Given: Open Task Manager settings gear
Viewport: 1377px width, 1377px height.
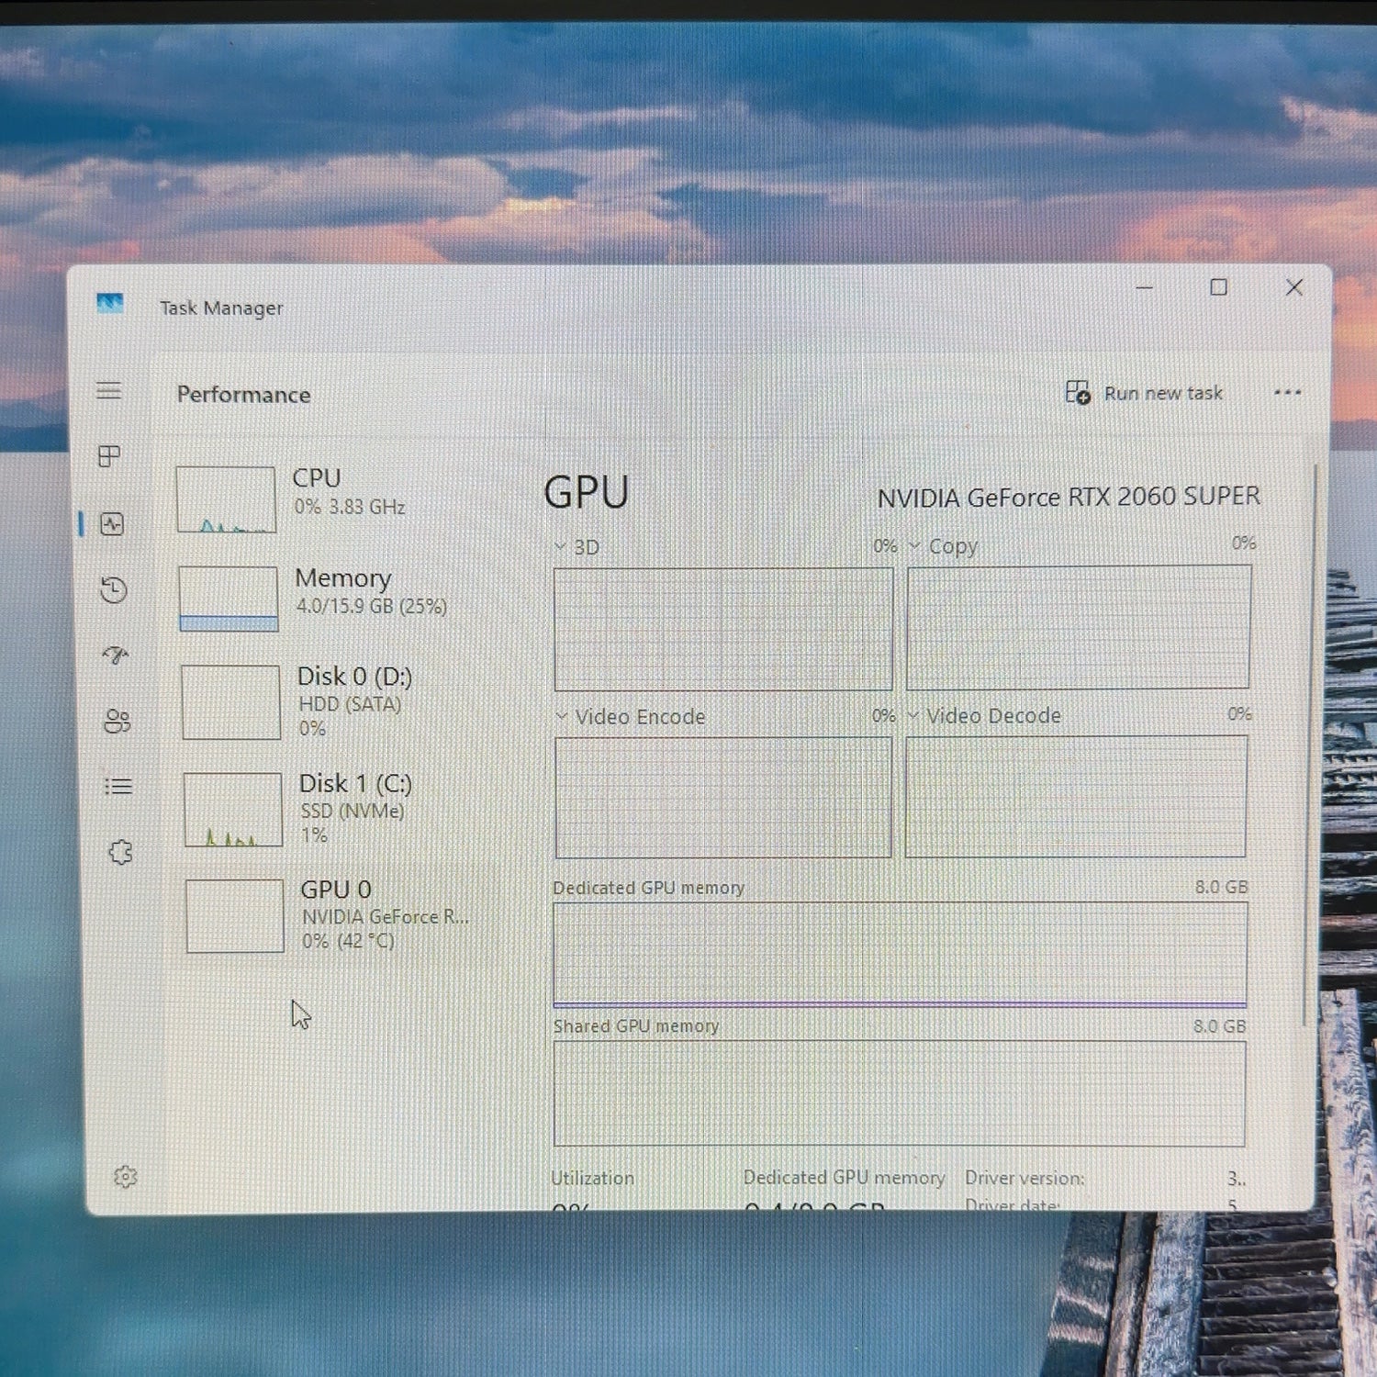Looking at the screenshot, I should click(x=126, y=1177).
